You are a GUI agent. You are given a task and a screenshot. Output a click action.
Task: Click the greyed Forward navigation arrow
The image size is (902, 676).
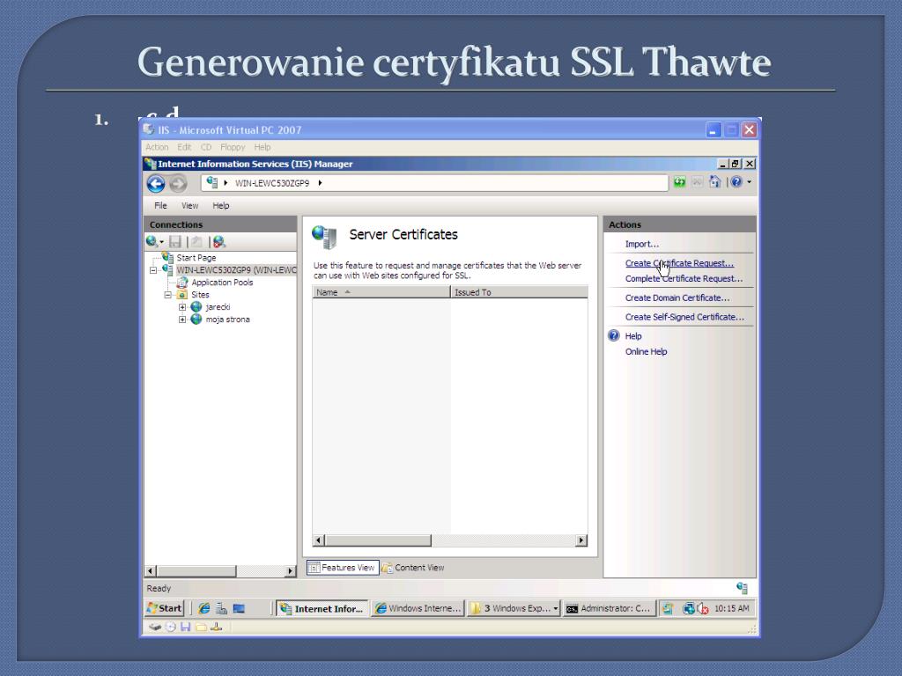[178, 183]
